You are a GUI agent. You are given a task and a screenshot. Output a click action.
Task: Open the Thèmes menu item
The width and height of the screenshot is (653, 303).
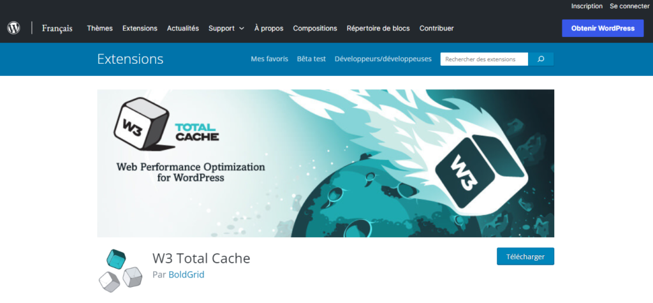click(x=99, y=28)
